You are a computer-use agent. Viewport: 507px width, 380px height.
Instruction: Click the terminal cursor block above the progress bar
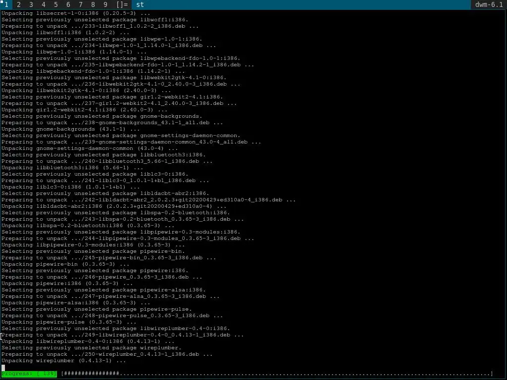click(x=3, y=368)
